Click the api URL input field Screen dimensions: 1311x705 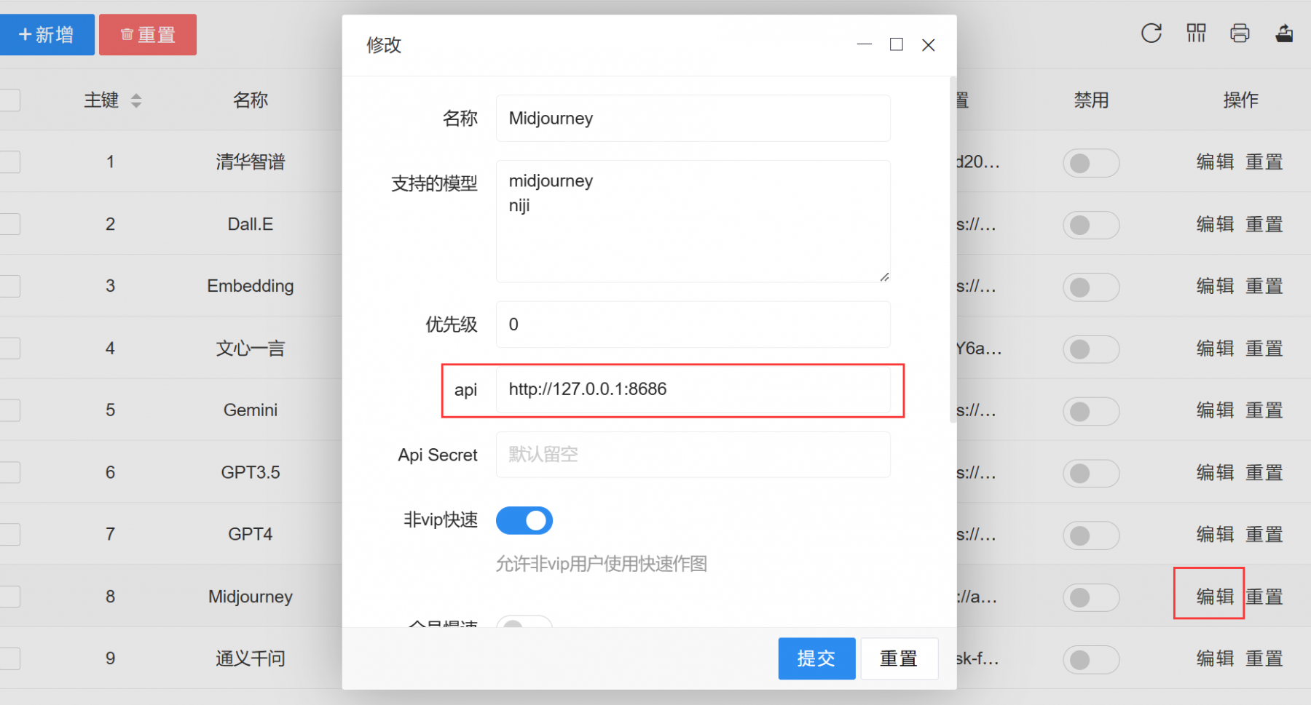point(693,389)
